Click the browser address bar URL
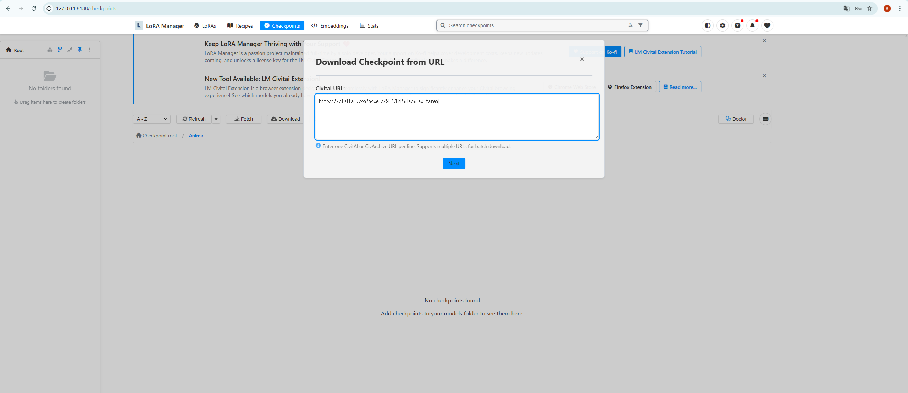This screenshot has height=393, width=908. (86, 8)
